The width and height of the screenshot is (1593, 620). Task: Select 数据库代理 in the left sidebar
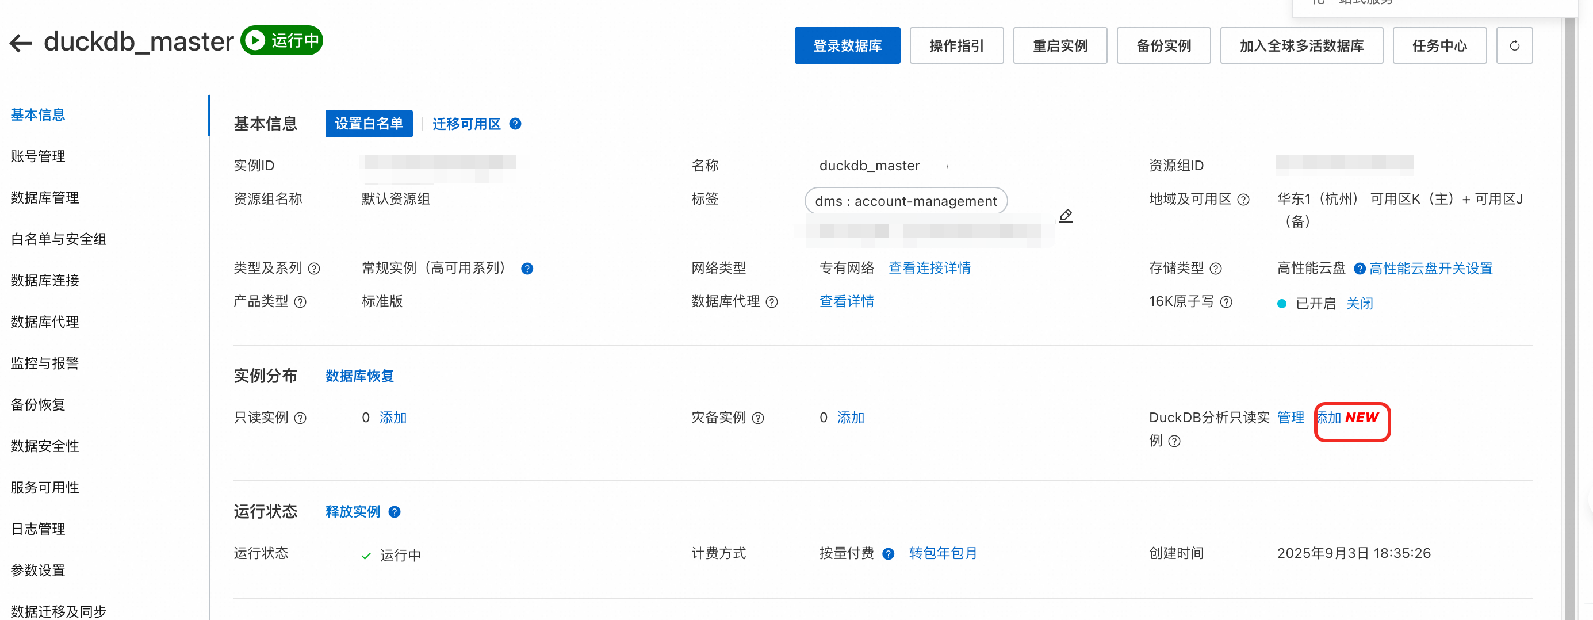point(44,322)
